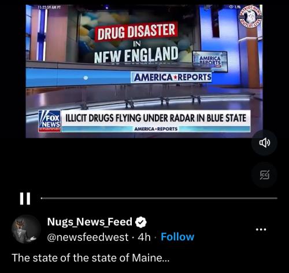Click the New England title text

[136, 55]
